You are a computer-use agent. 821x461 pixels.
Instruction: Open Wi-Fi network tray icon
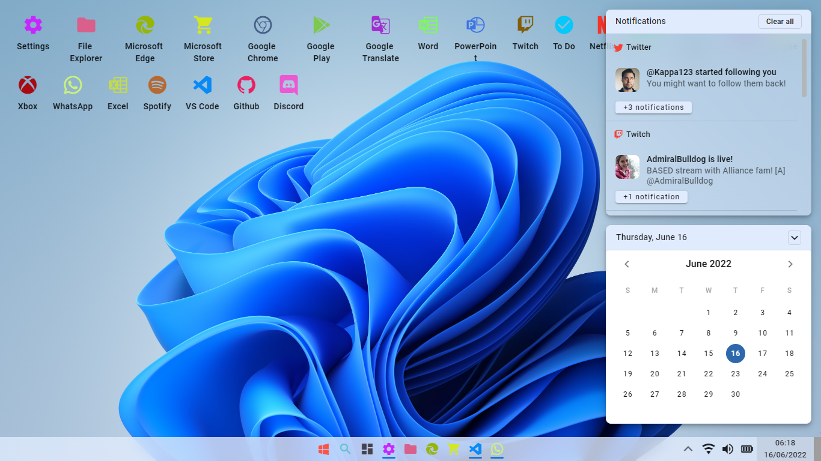coord(709,449)
